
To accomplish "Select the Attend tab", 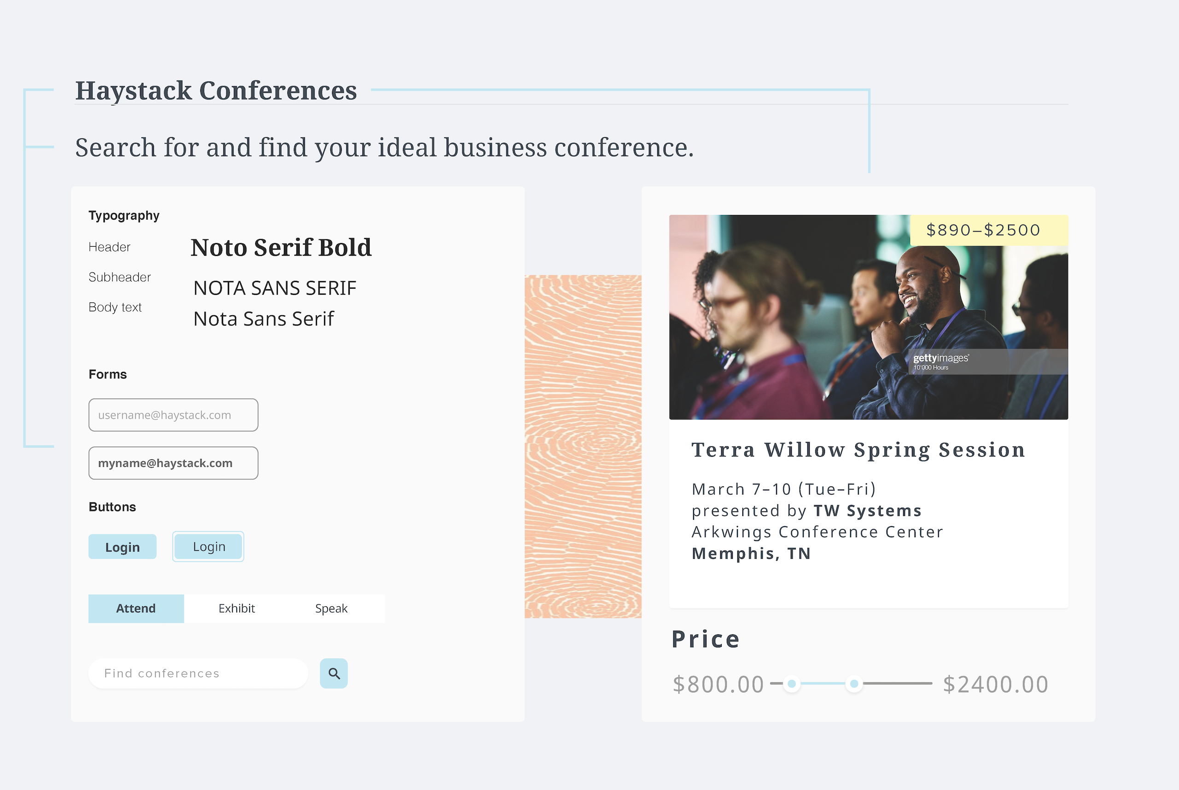I will click(136, 608).
